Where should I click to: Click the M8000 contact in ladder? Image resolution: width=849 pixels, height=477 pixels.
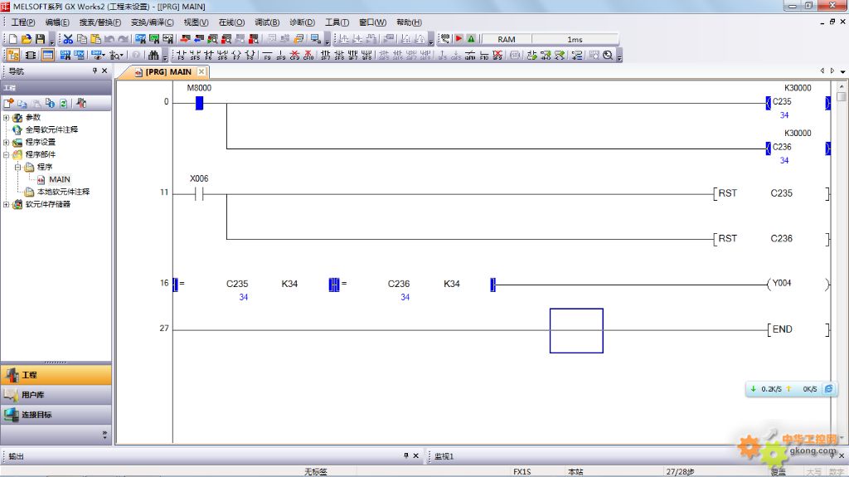click(x=199, y=102)
